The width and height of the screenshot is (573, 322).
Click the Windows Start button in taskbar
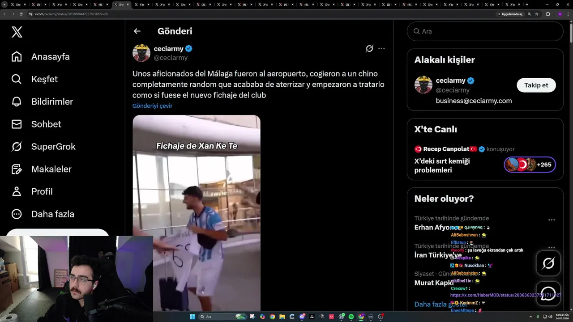click(192, 317)
